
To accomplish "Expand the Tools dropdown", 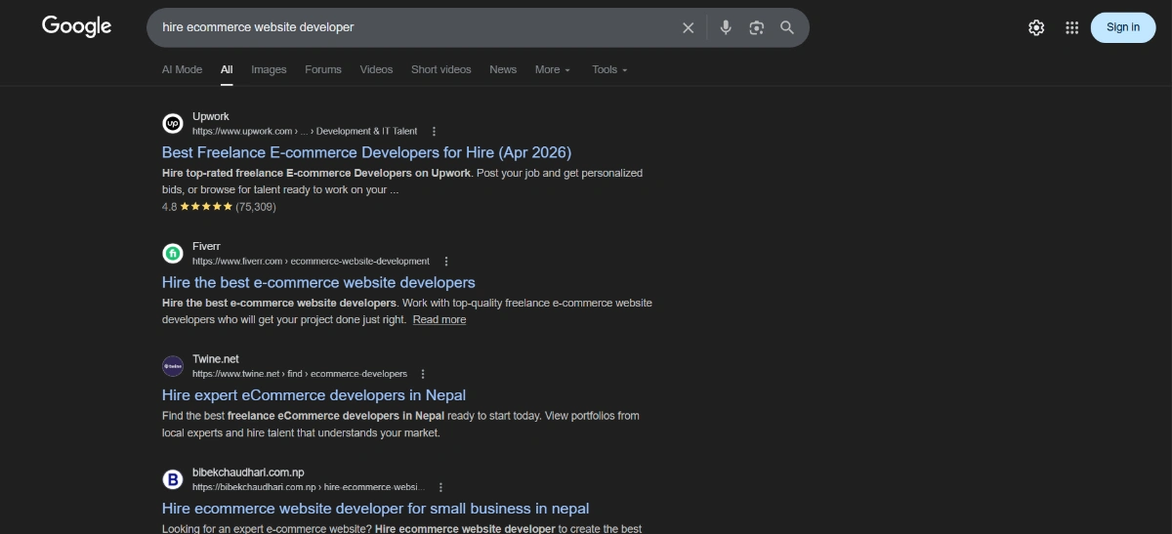I will pos(609,69).
